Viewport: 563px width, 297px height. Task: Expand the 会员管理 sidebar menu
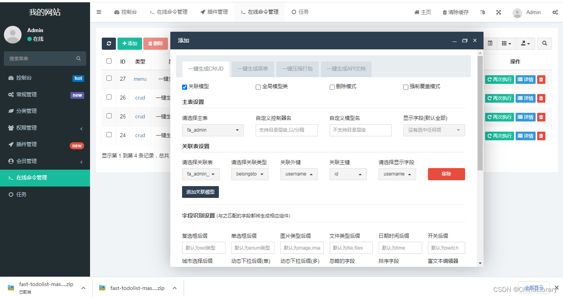tap(45, 161)
